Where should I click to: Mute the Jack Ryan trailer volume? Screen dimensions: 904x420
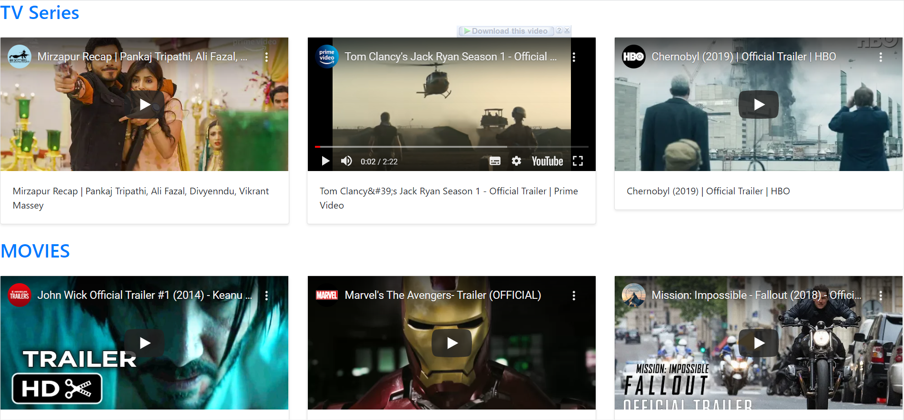346,161
